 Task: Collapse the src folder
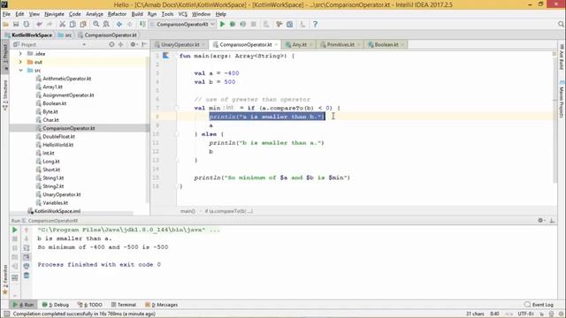(x=20, y=71)
